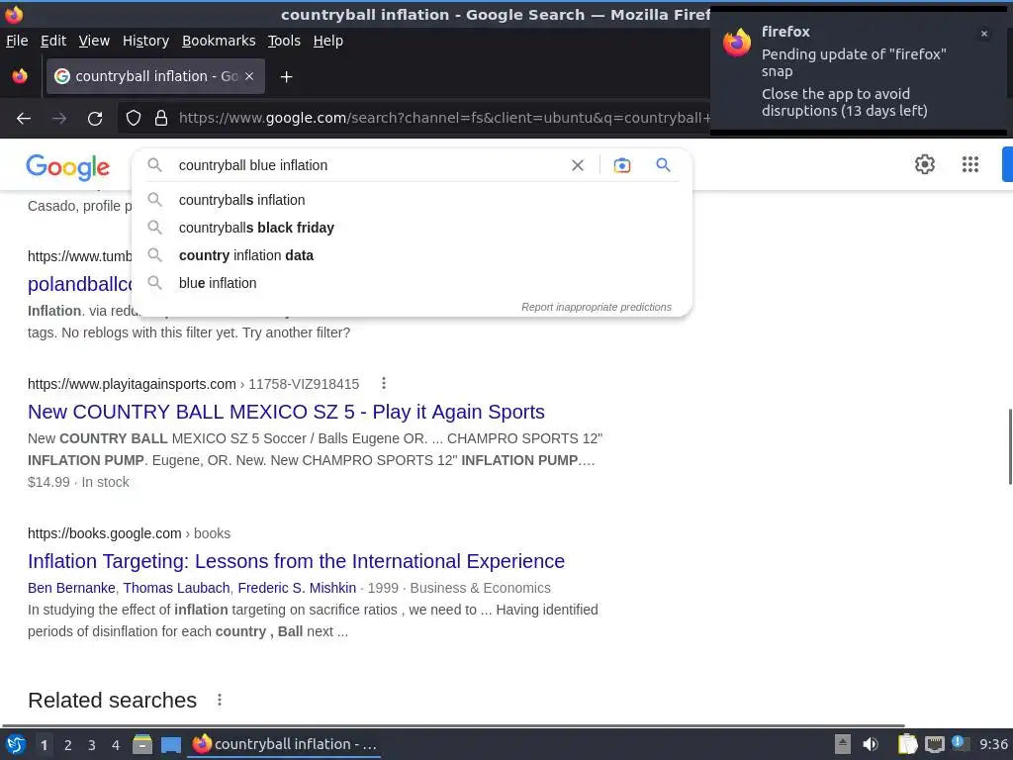The image size is (1013, 760).
Task: Submit search with blue magnifier icon
Action: [663, 165]
